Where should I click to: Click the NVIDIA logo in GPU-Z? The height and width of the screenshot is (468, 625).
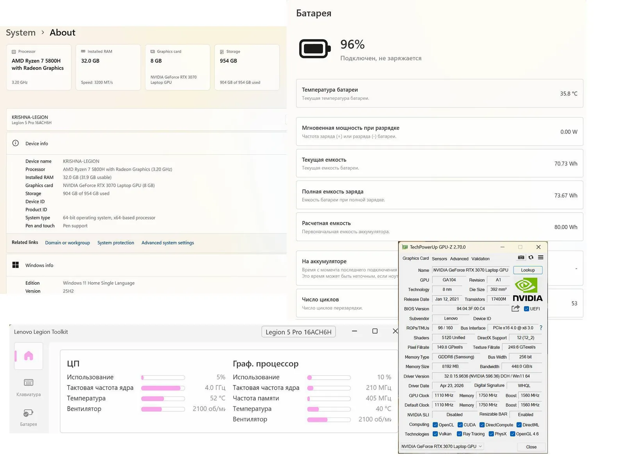[527, 290]
